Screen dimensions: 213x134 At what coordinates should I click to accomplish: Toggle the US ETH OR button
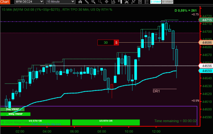click(35, 122)
